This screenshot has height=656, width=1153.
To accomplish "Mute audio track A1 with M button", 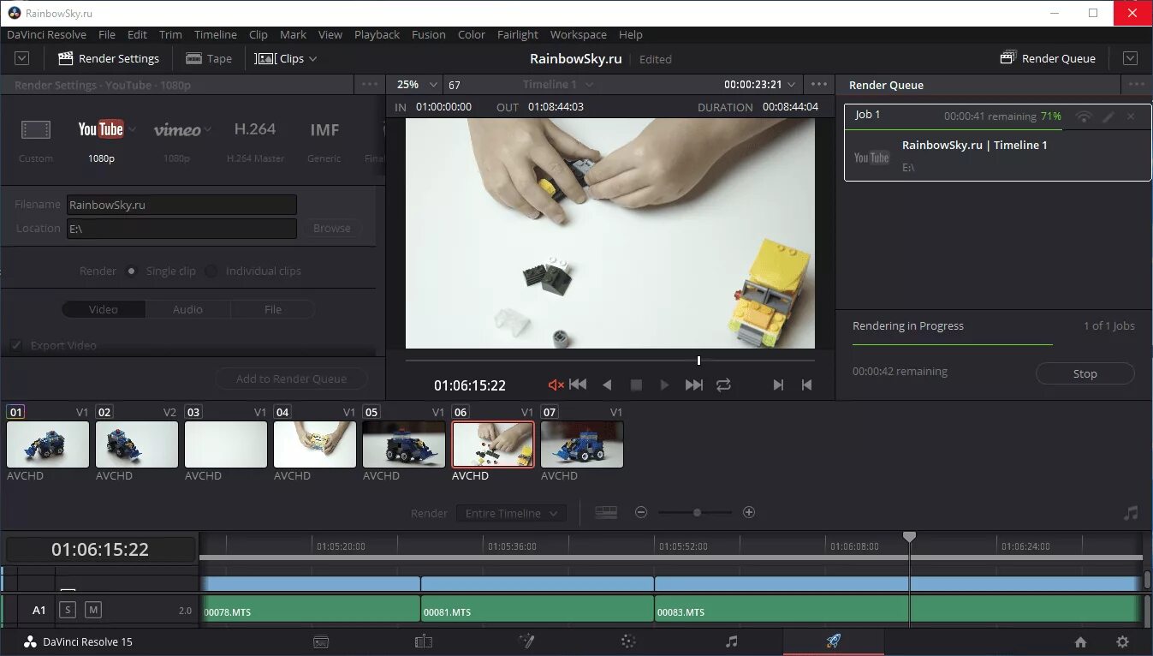I will (93, 610).
